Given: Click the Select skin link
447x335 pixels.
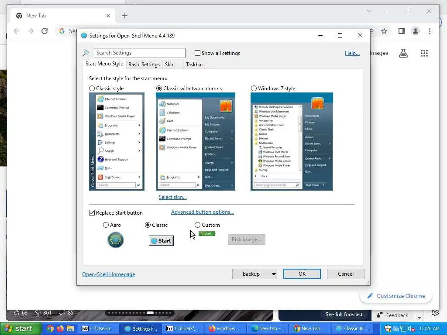Looking at the screenshot, I should tap(173, 197).
